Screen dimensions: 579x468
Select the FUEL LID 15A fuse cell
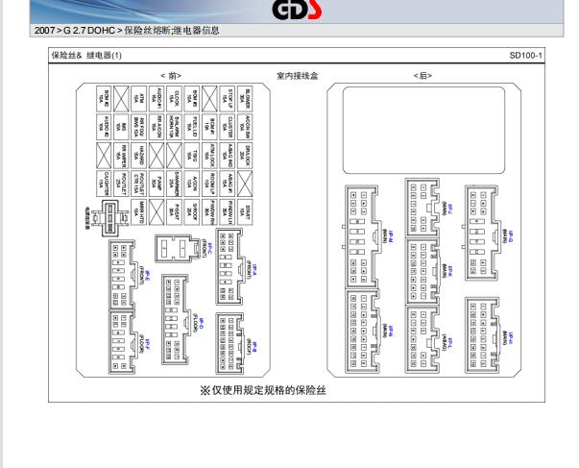tap(192, 127)
